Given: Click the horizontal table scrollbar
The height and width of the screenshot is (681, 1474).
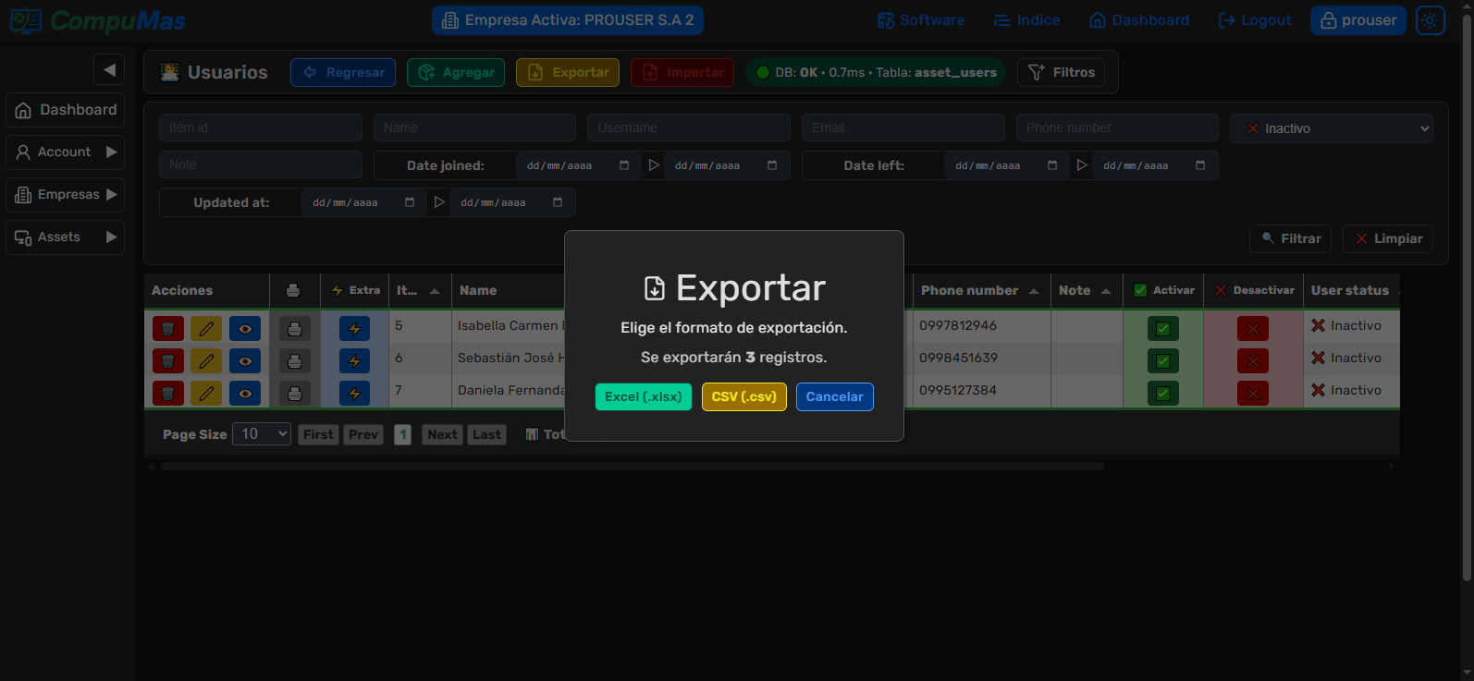Looking at the screenshot, I should click(x=633, y=467).
